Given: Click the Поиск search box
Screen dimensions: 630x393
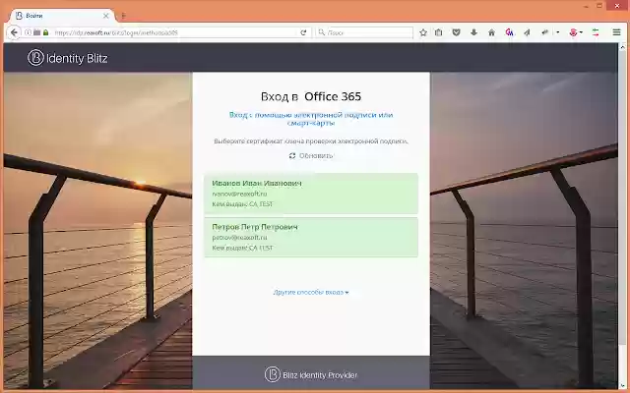Looking at the screenshot, I should click(365, 32).
